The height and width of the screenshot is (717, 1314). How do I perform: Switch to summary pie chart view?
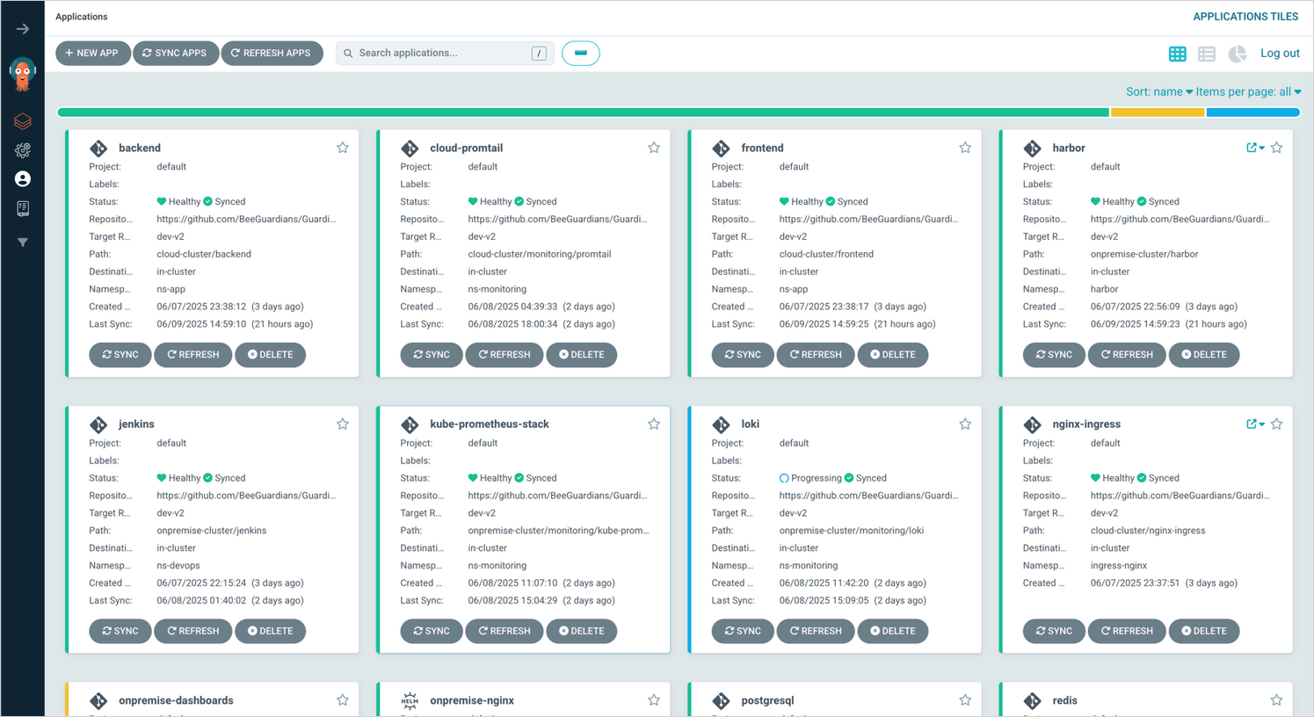coord(1237,54)
